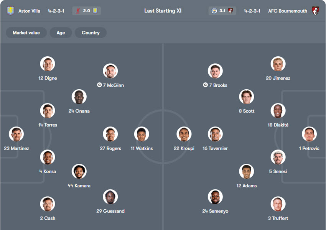Open Petrovic's player profile photo
Screen dimensions: 326x230
pos(309,134)
